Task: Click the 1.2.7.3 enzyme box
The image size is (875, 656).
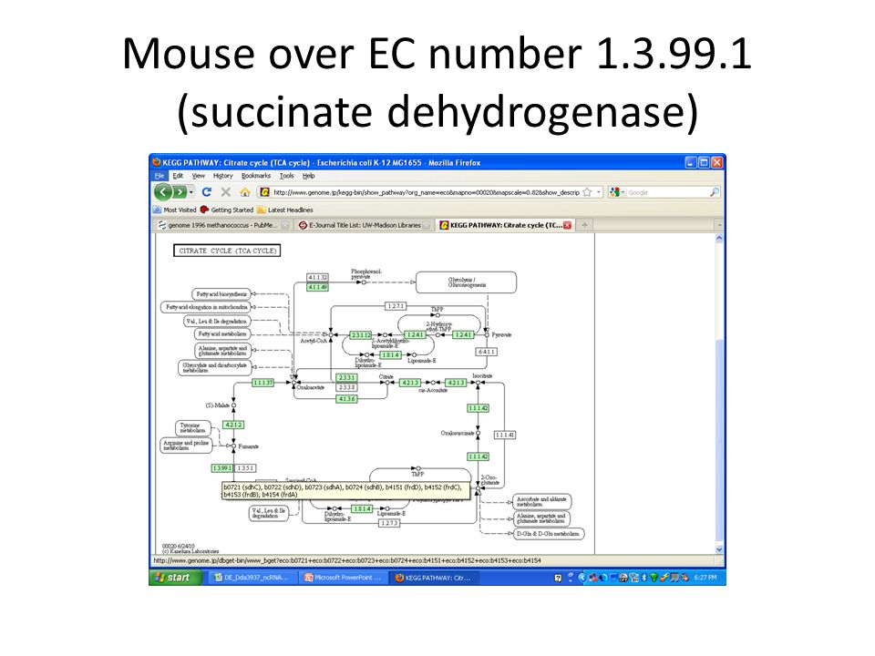Action: (x=389, y=523)
